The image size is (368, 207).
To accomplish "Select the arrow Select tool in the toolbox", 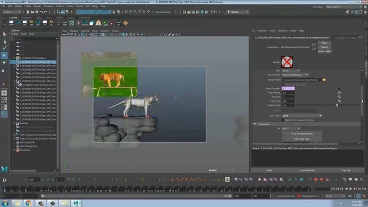I will [4, 34].
